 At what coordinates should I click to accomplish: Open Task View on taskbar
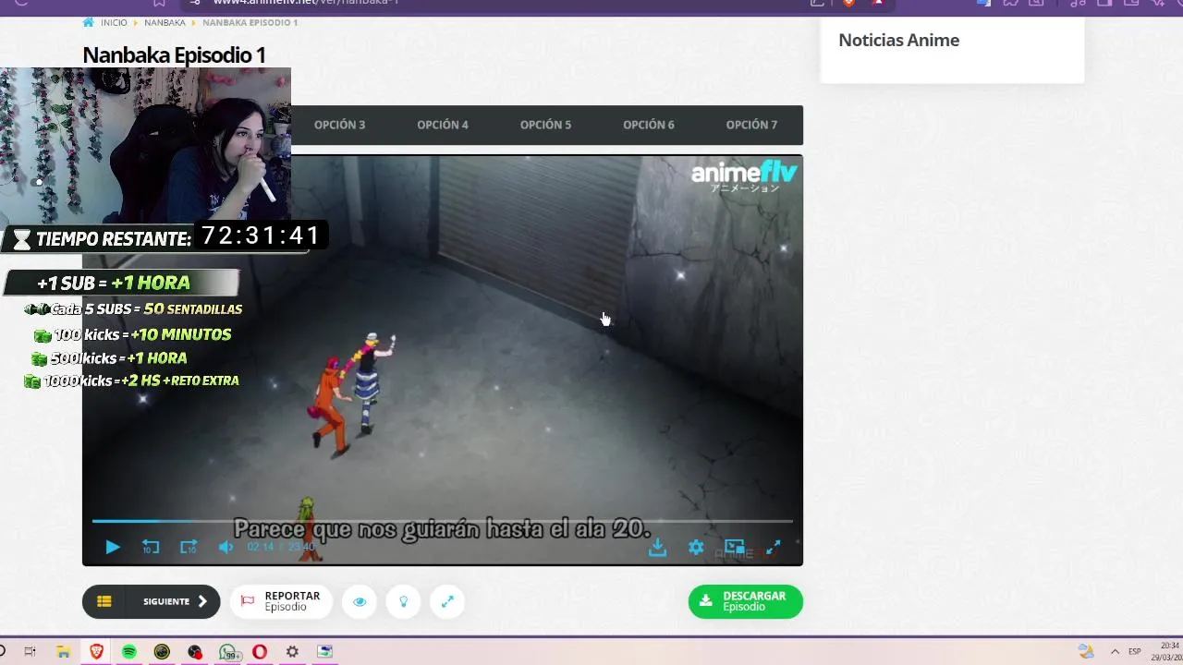click(x=30, y=651)
